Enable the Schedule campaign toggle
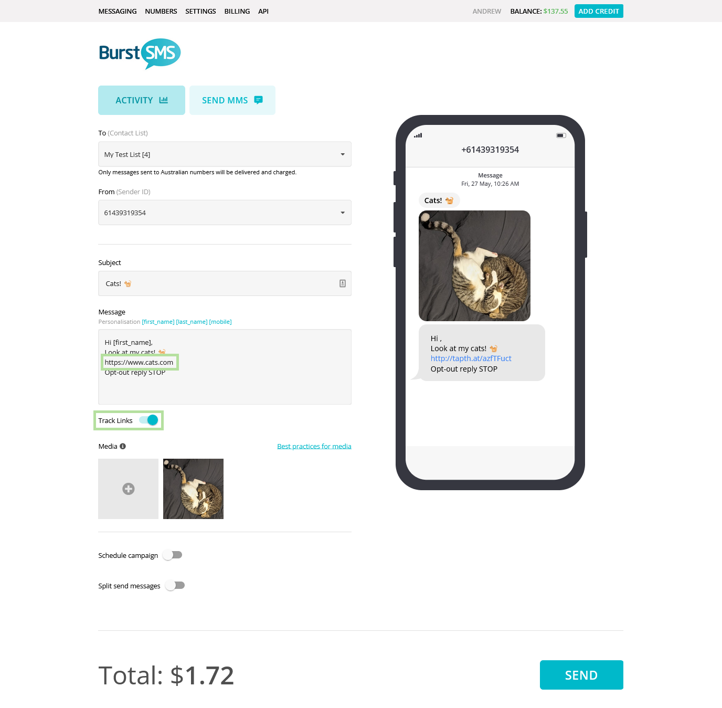Image resolution: width=722 pixels, height=708 pixels. pos(172,555)
